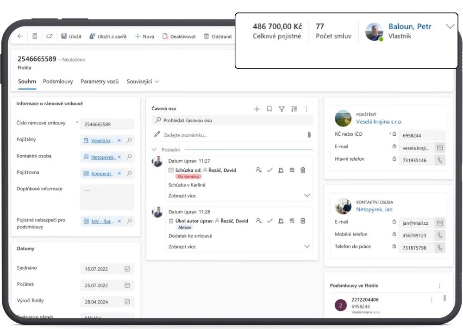Open the Veselá krajina s.r.o. link

pyautogui.click(x=379, y=122)
